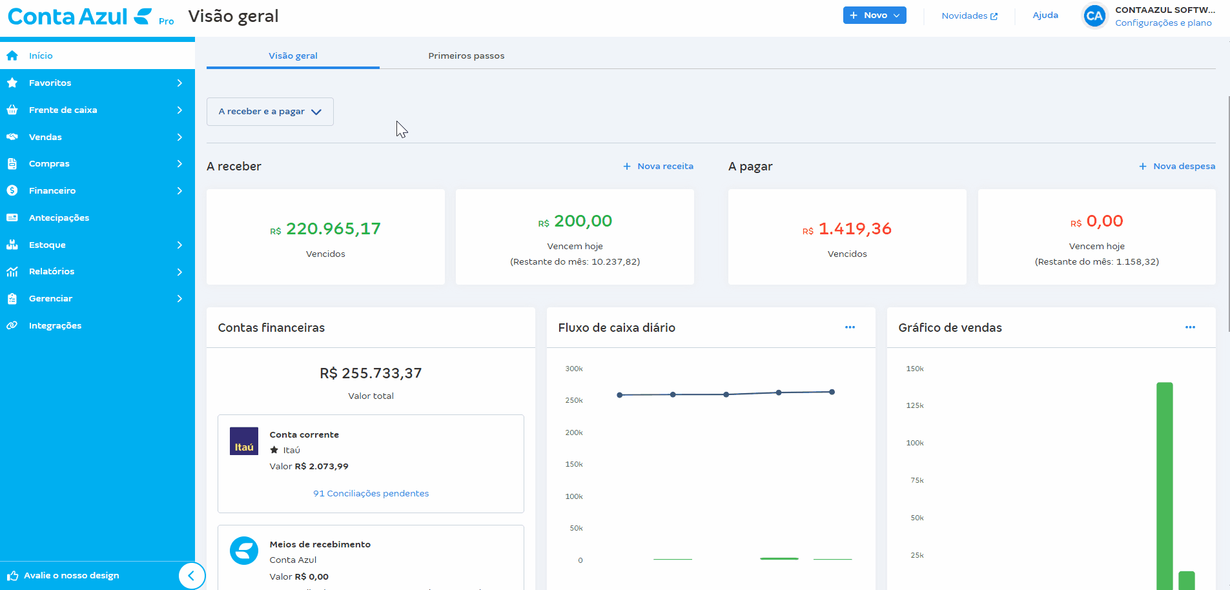This screenshot has width=1230, height=590.
Task: Expand the Relatórios menu arrow
Action: tap(179, 272)
